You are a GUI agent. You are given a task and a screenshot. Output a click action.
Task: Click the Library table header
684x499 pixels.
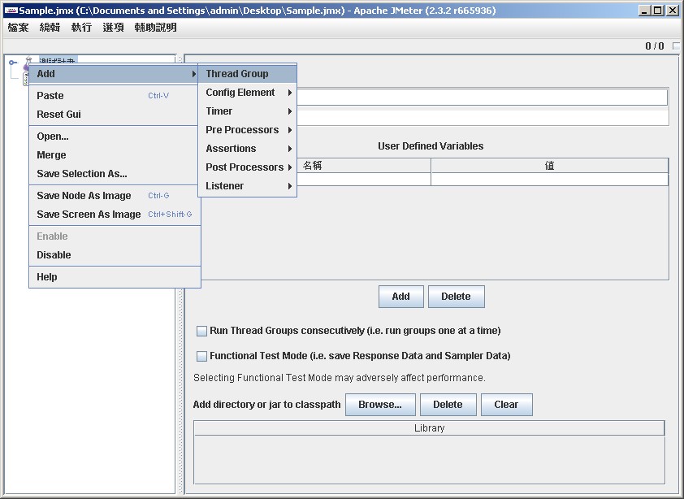point(429,428)
